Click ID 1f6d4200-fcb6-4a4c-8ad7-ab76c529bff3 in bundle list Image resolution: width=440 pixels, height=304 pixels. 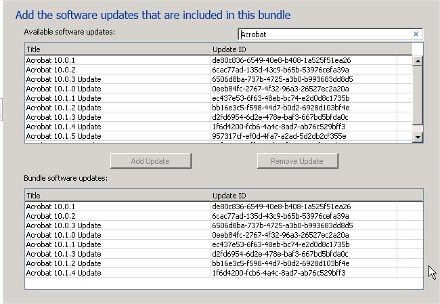[279, 273]
